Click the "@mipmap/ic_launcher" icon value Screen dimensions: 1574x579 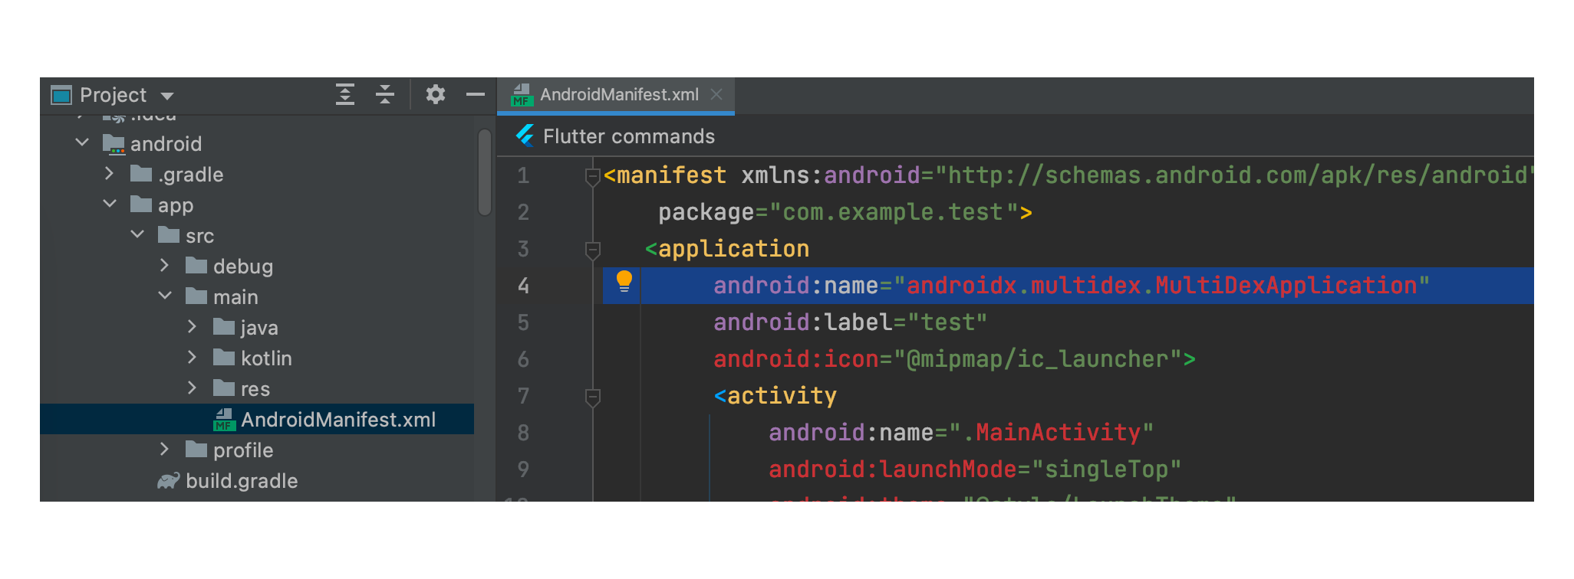click(x=1038, y=359)
